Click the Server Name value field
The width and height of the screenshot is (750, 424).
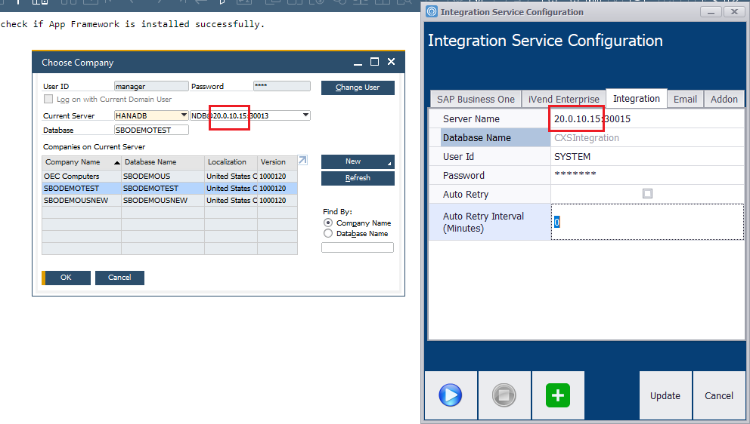647,119
